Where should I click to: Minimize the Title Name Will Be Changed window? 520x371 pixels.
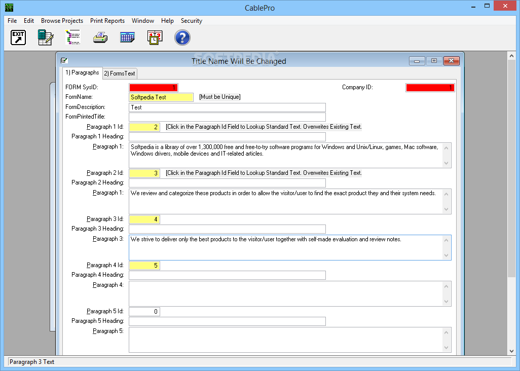pos(417,61)
